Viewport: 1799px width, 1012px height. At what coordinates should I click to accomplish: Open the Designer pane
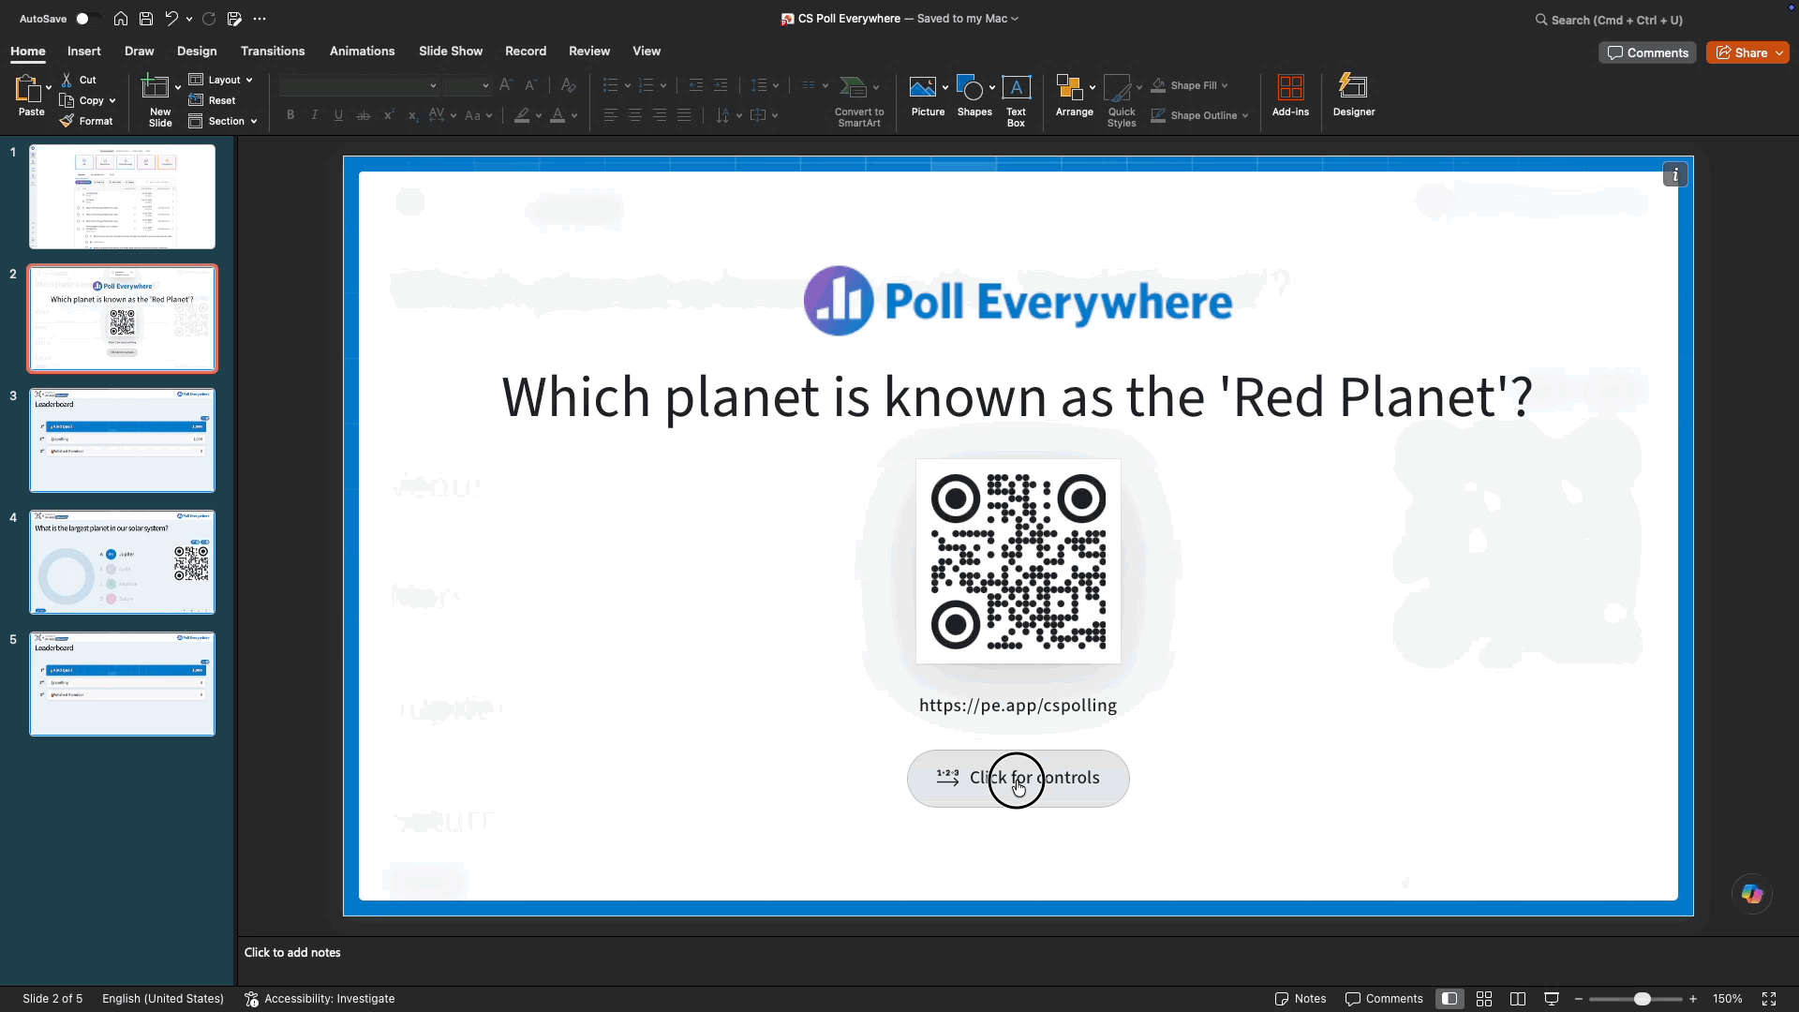click(x=1354, y=97)
